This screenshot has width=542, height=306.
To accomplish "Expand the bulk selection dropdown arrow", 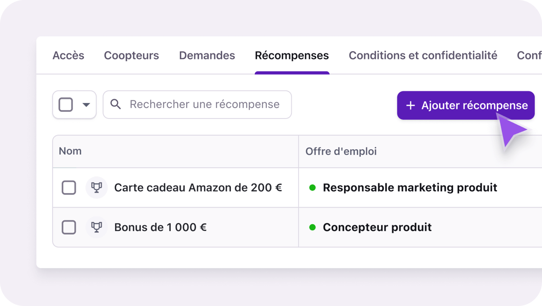I will pyautogui.click(x=86, y=105).
